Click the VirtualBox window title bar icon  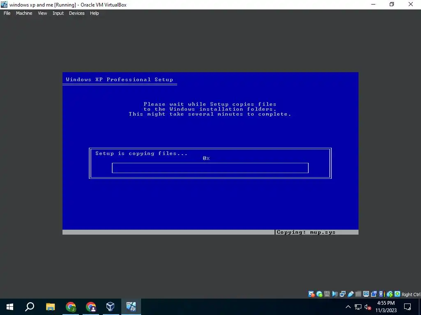pyautogui.click(x=4, y=4)
